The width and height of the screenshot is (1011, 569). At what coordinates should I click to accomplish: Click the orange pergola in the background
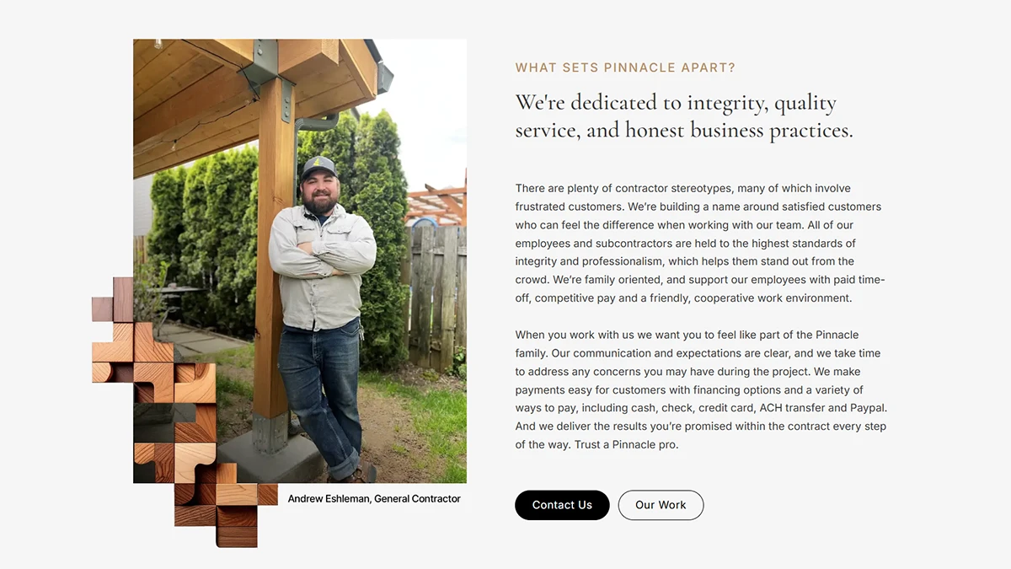[438, 202]
